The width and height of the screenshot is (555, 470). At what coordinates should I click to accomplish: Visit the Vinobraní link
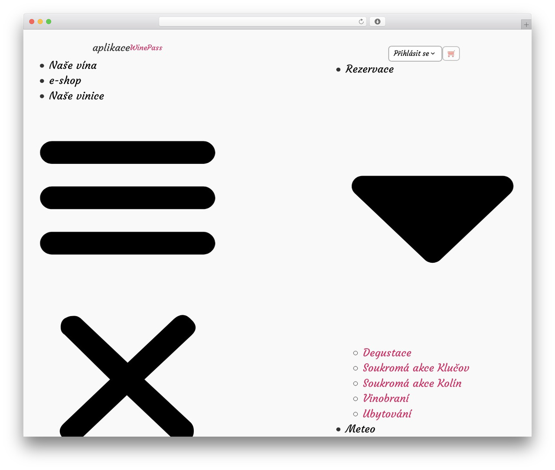[386, 398]
